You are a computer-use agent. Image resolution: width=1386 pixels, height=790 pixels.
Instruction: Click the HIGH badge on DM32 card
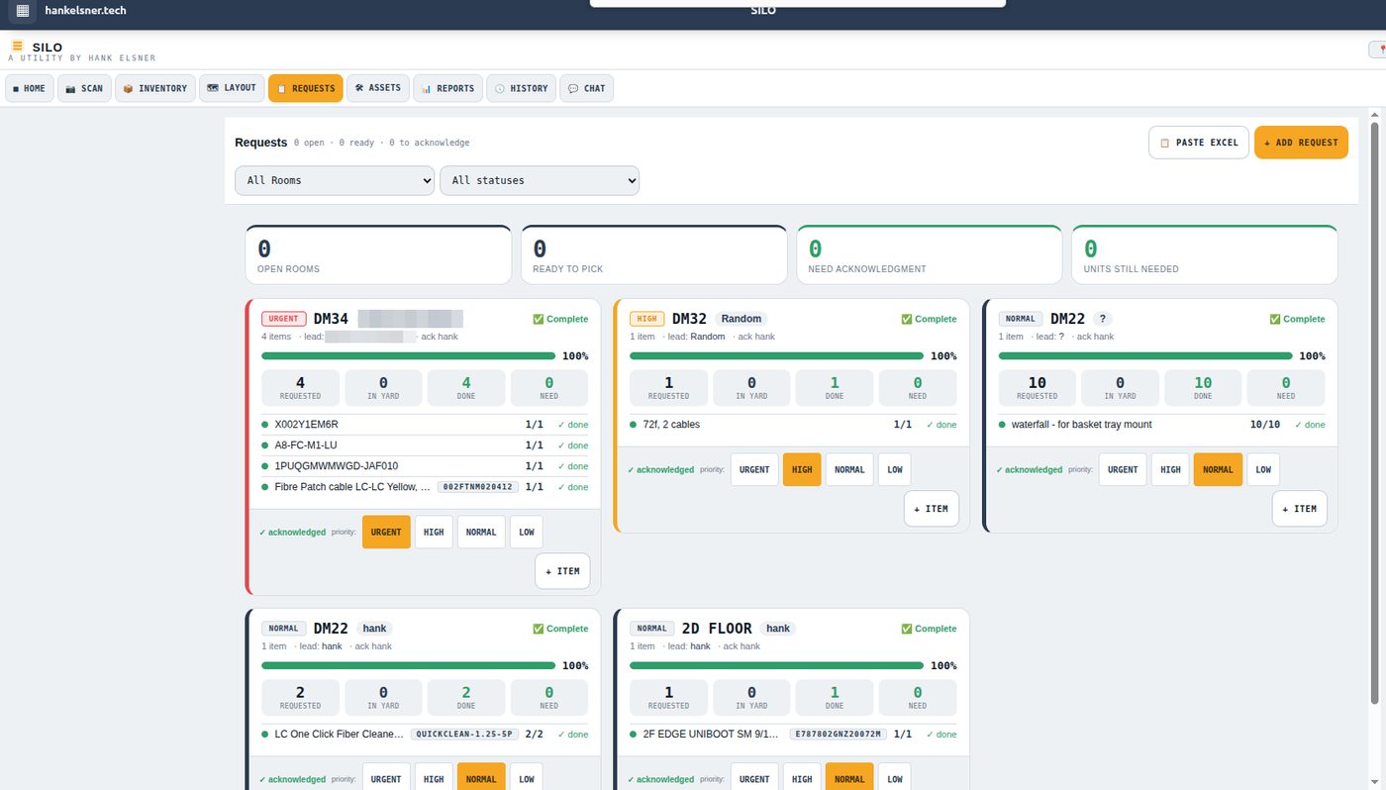(646, 319)
